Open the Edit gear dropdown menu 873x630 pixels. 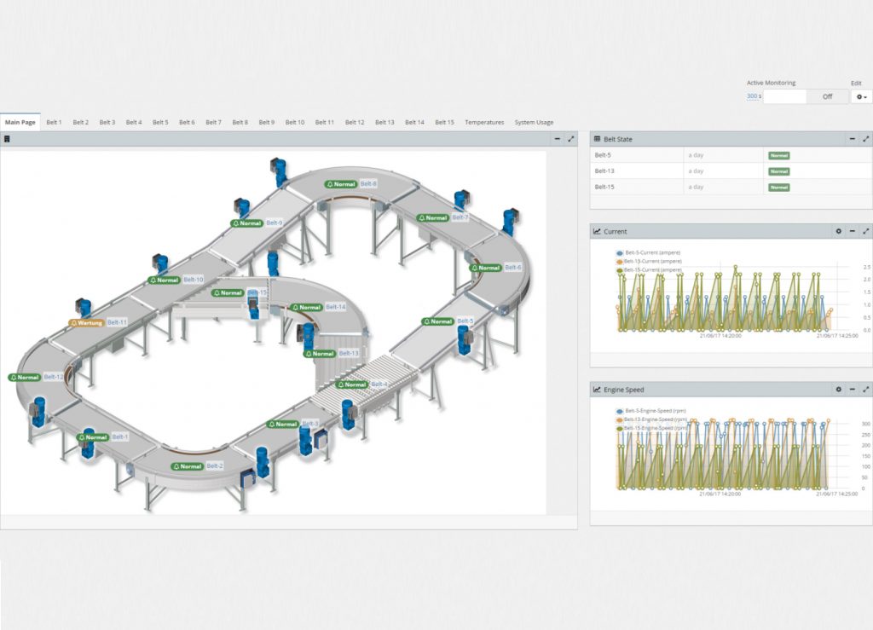(861, 97)
